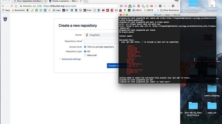Open the Other Bookmarks folder
Image resolution: width=222 pixels, height=124 pixels.
coord(170,10)
